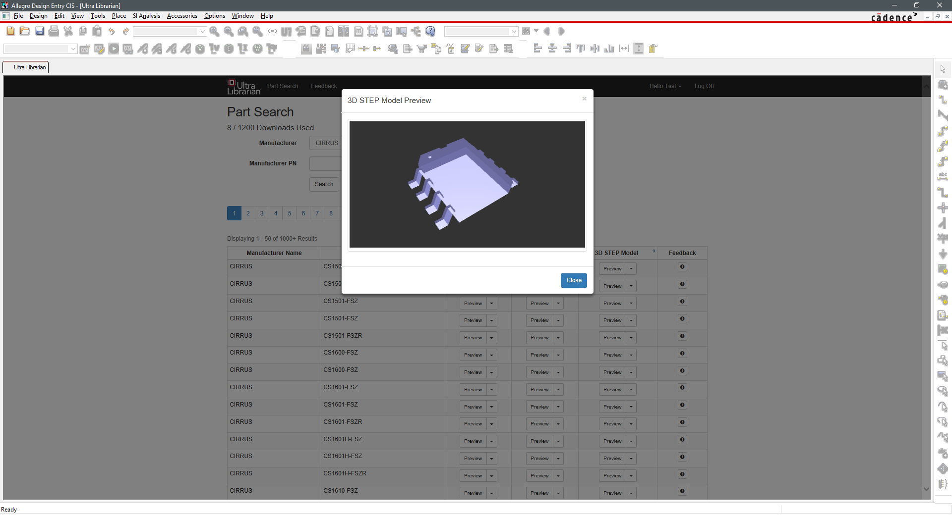The width and height of the screenshot is (952, 515).
Task: Click the yellow tag icon in alignment toolbar
Action: tap(653, 49)
